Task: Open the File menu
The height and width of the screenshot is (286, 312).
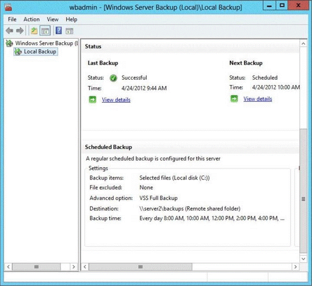Action: [12, 19]
